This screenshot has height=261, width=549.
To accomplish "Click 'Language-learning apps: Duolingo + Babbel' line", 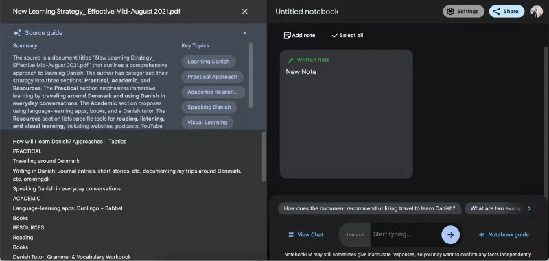I will click(67, 208).
